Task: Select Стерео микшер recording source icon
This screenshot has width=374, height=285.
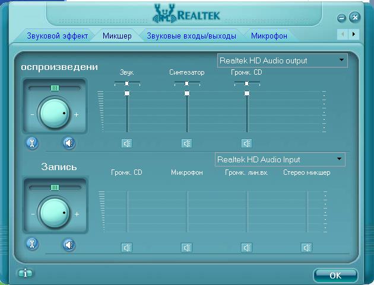Action: coord(307,248)
